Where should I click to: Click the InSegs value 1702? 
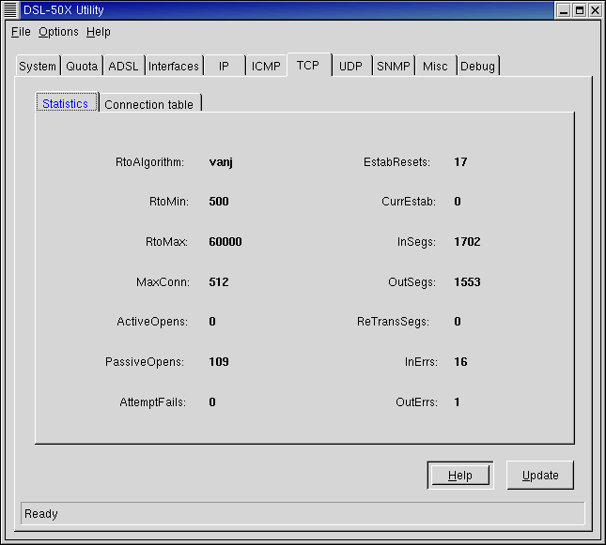pyautogui.click(x=467, y=242)
